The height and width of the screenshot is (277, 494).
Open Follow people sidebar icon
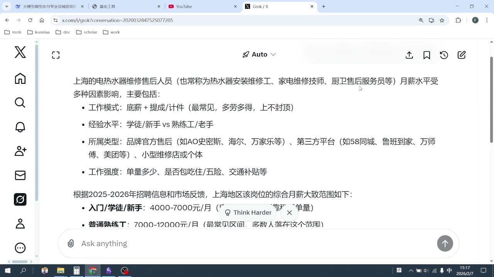pyautogui.click(x=20, y=151)
